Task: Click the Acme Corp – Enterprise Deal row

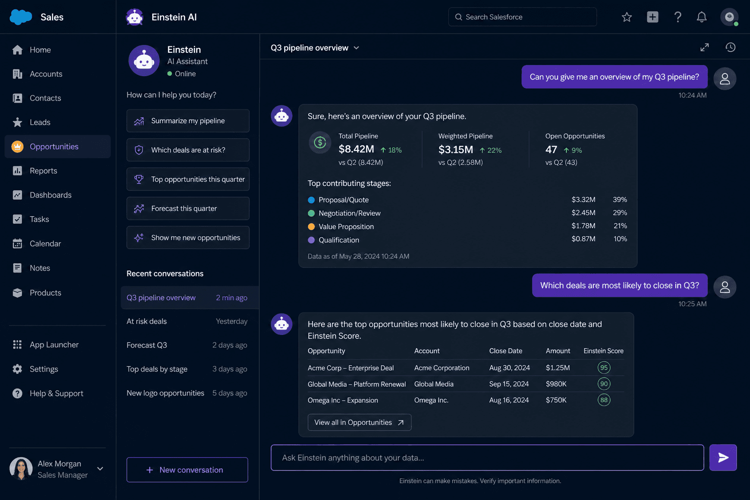Action: pos(466,368)
